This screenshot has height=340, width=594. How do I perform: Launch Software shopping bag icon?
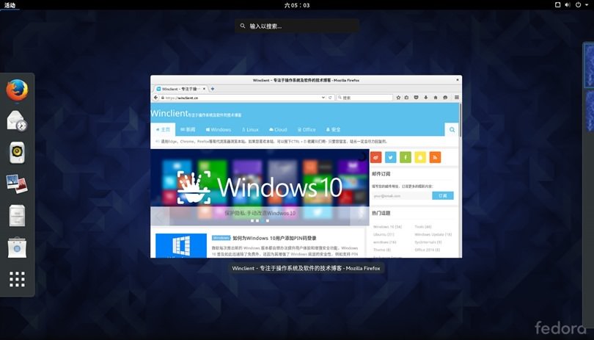click(17, 247)
